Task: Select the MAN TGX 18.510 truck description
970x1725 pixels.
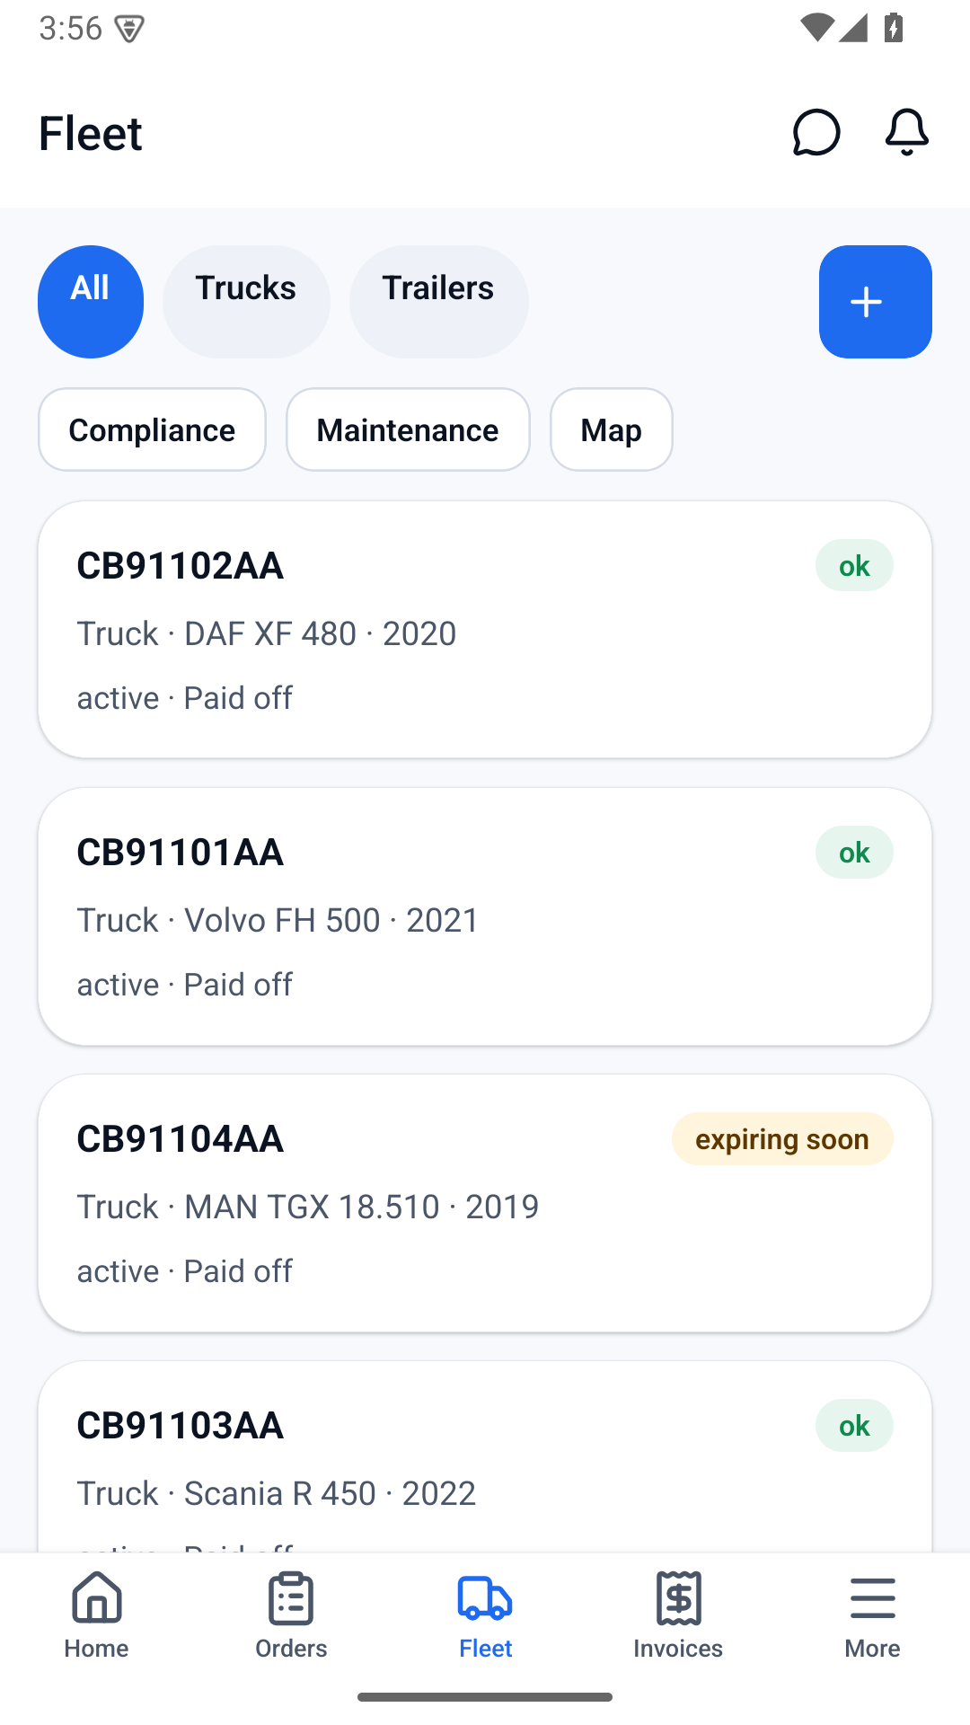Action: pos(308,1207)
